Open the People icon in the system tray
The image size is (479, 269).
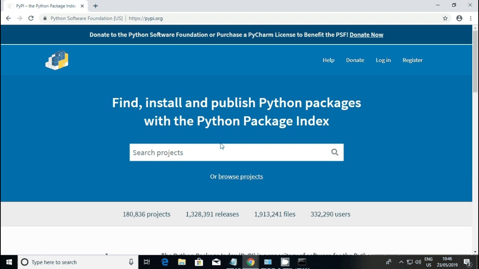[389, 262]
